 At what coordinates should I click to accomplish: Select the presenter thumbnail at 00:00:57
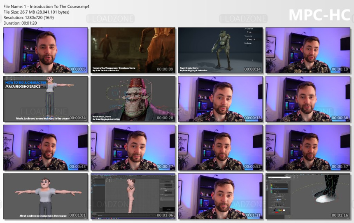pyautogui.click(x=308, y=148)
